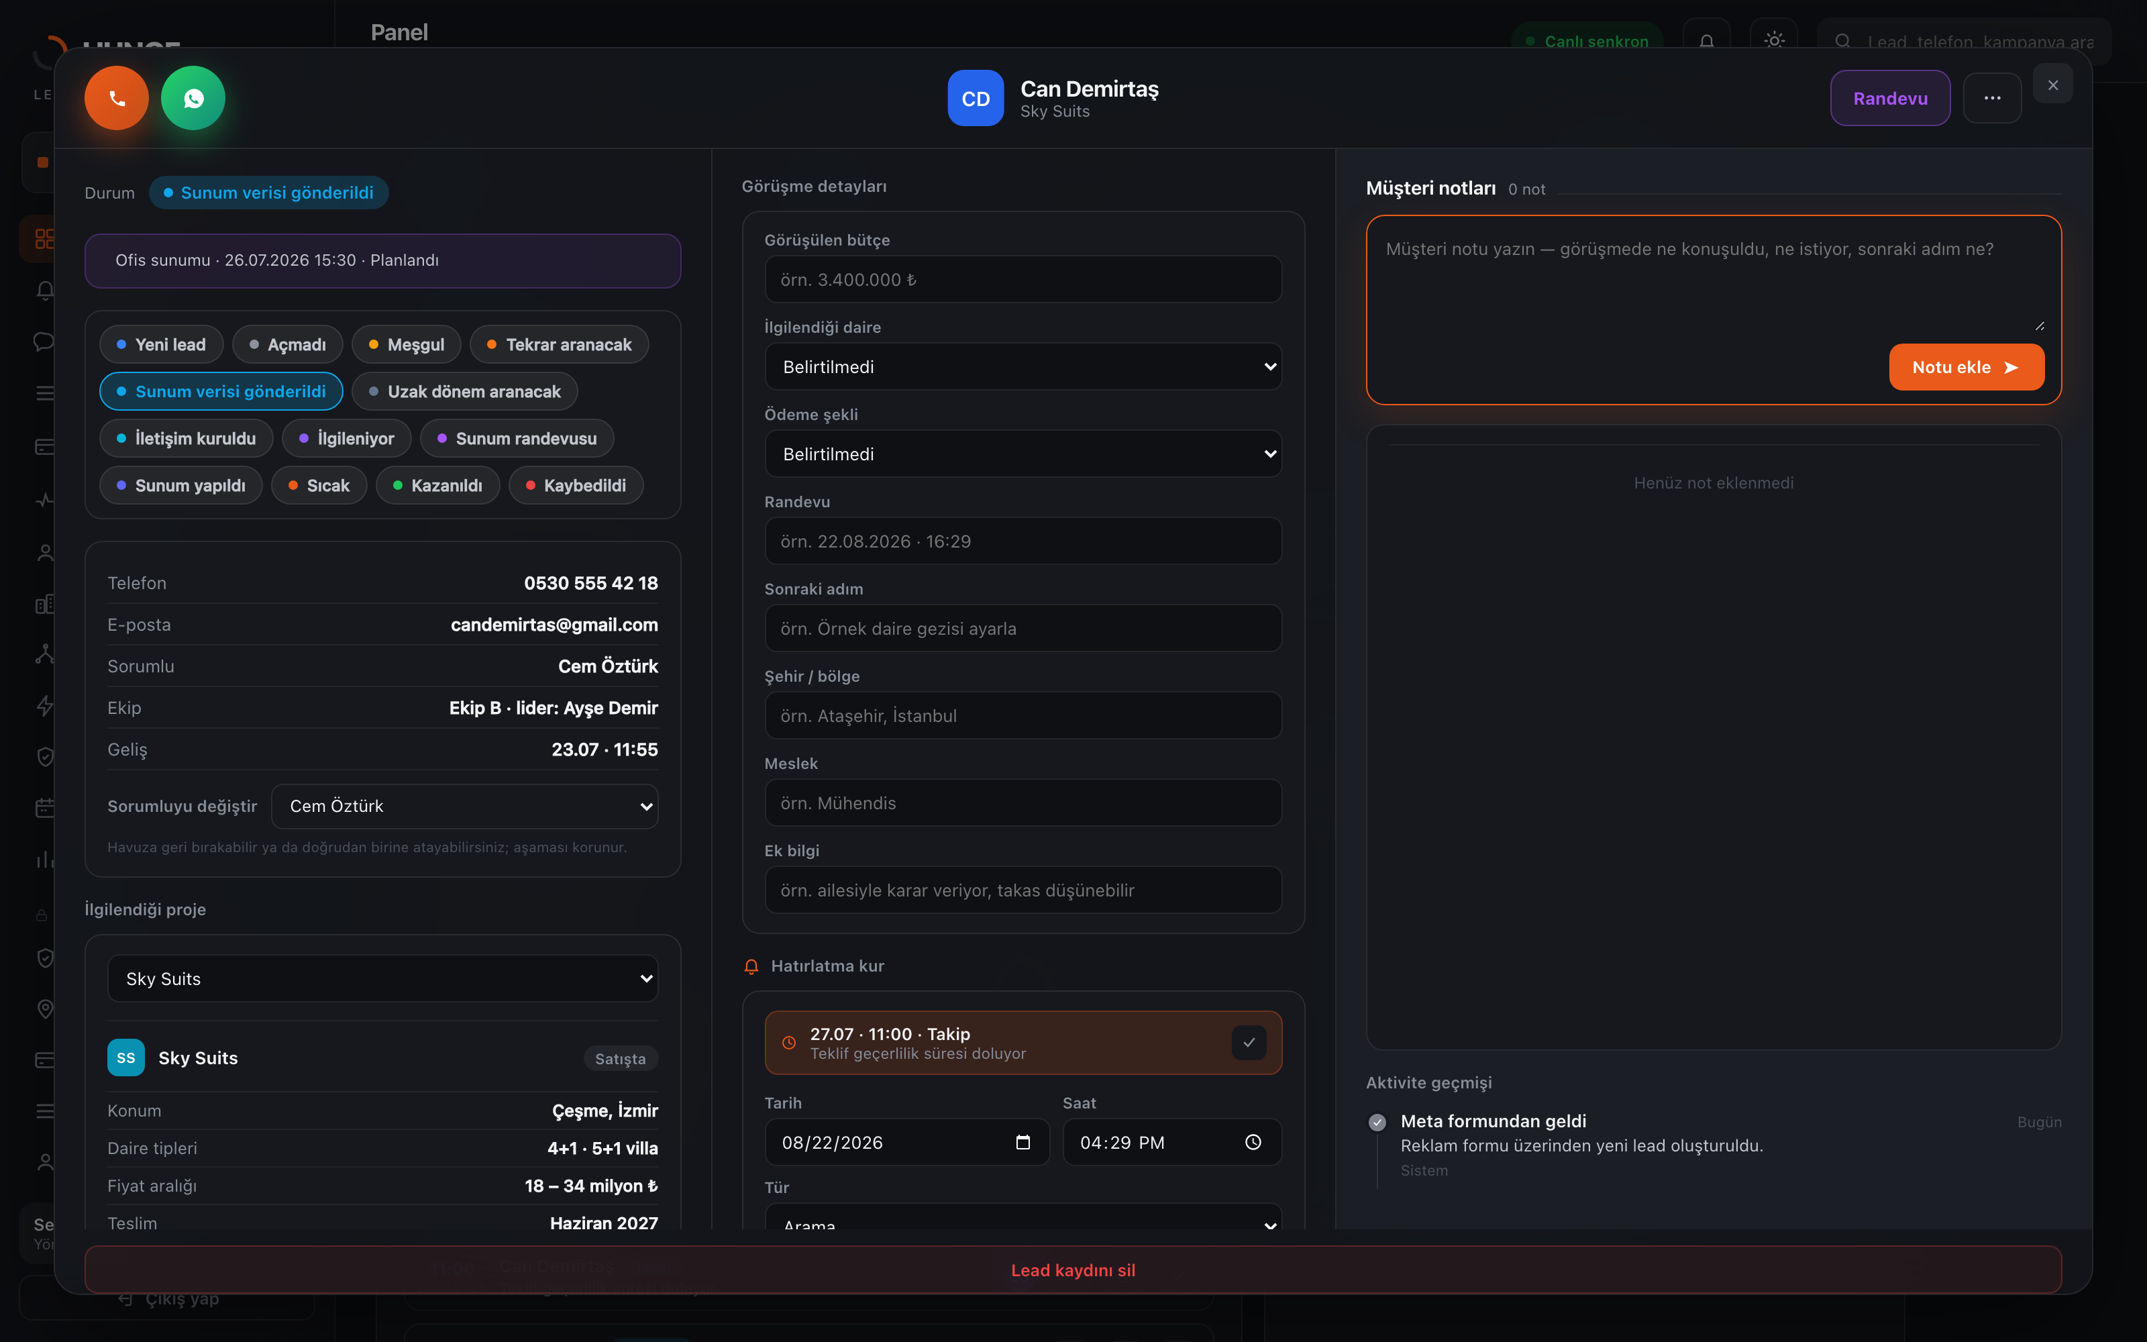Image resolution: width=2147 pixels, height=1342 pixels.
Task: Click the Randevu date-time input field
Action: coord(1023,541)
